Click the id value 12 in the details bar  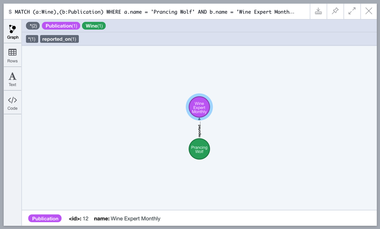coord(86,218)
